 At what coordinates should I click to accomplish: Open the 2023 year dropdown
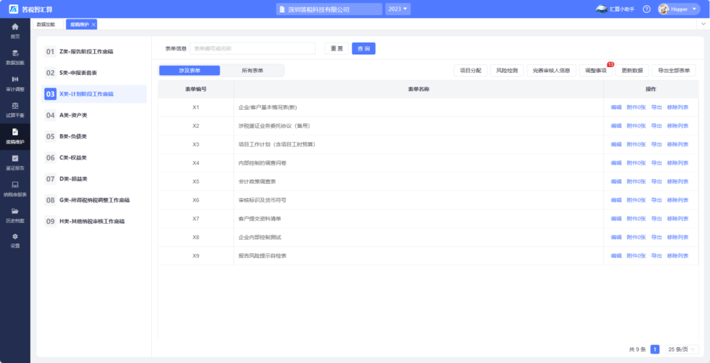(x=398, y=9)
